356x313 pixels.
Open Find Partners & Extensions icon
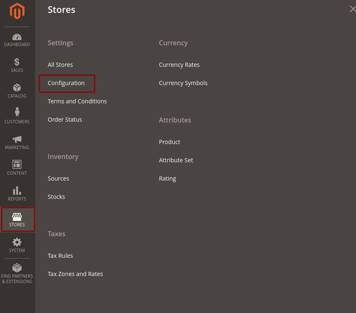click(17, 268)
